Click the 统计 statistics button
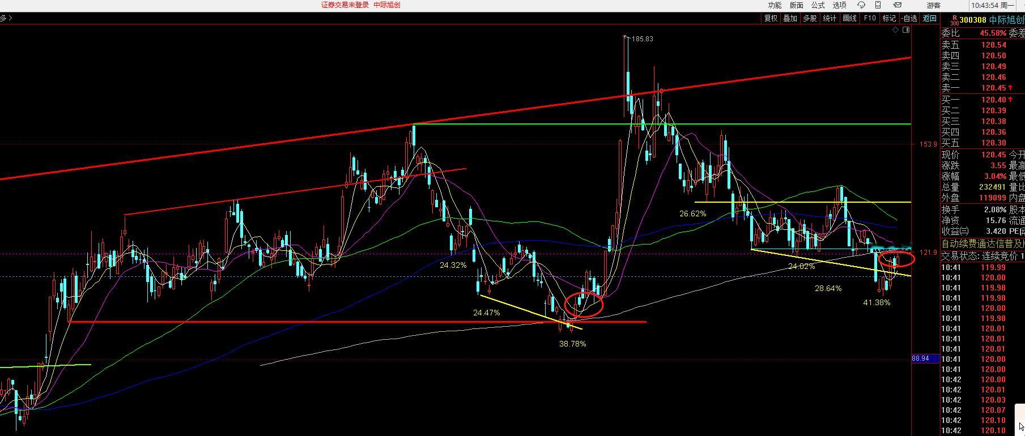This screenshot has width=1025, height=436. point(830,18)
